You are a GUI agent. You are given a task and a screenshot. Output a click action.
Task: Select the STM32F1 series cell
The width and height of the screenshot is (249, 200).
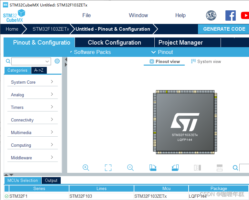pos(39,196)
